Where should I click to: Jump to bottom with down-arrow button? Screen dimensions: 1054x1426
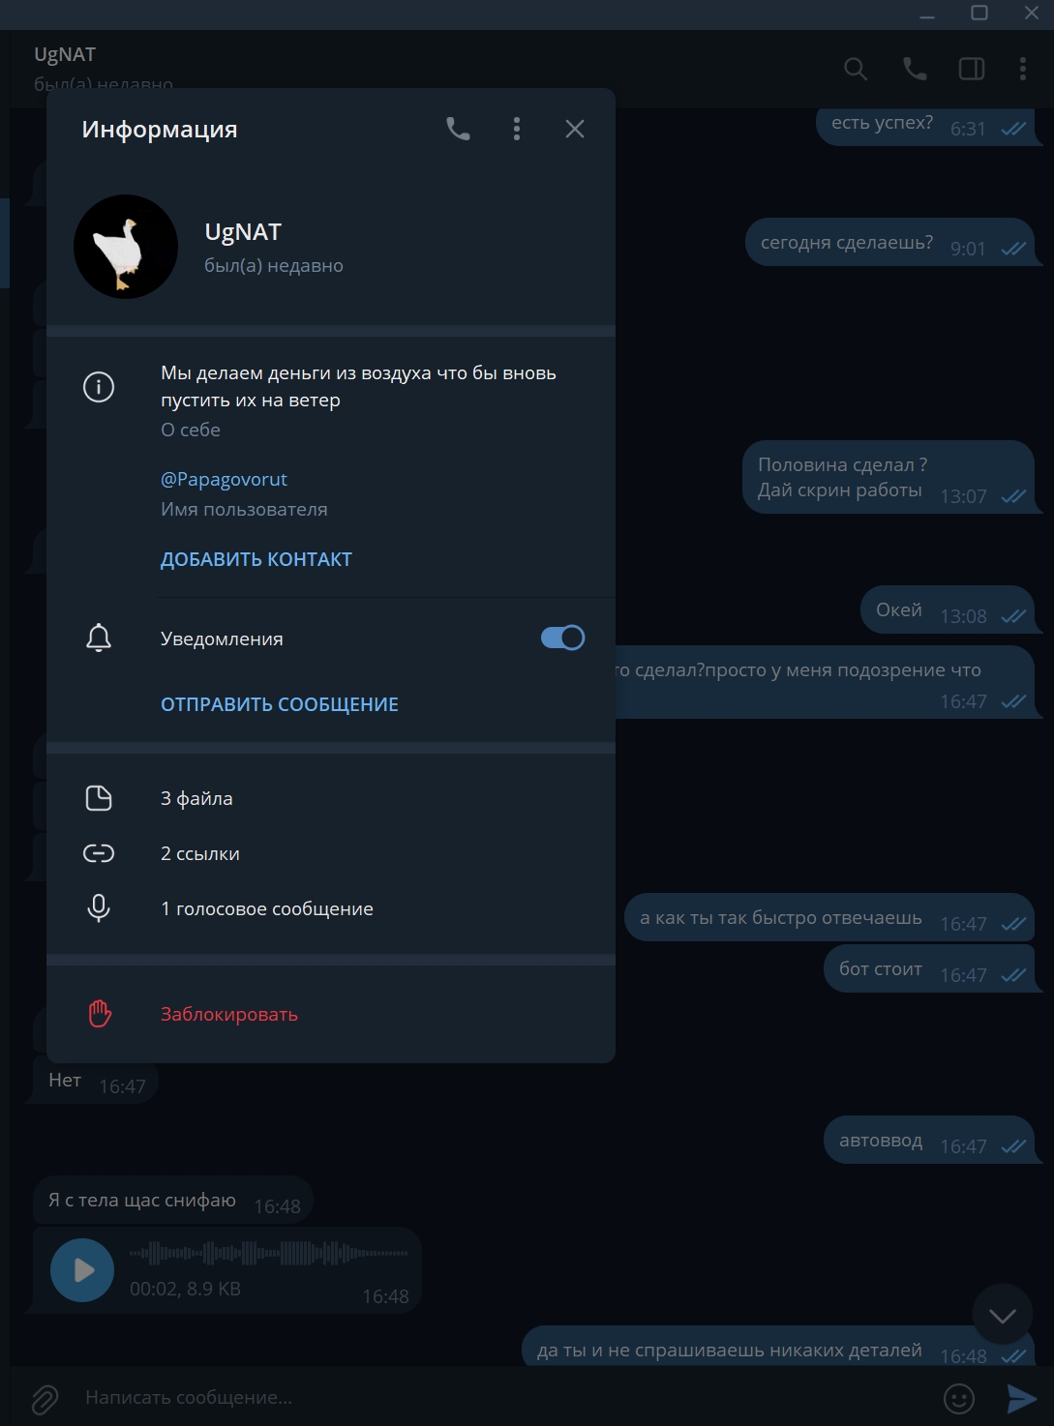(x=1003, y=1314)
